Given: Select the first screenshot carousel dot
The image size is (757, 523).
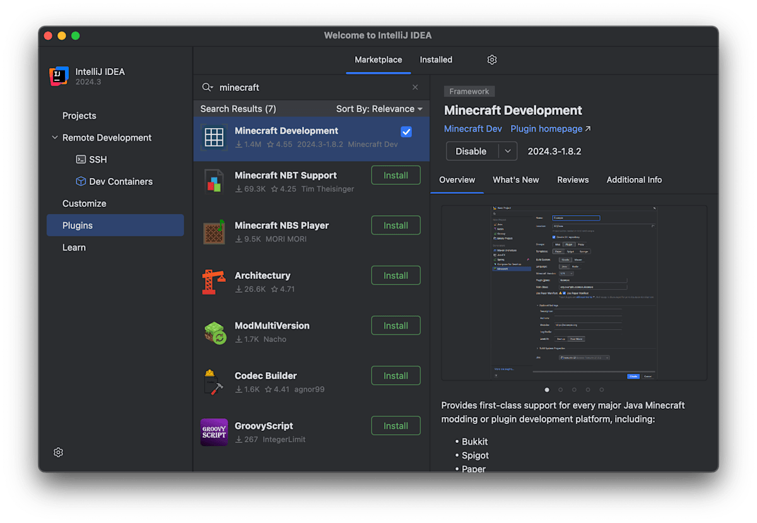Looking at the screenshot, I should click(x=546, y=390).
